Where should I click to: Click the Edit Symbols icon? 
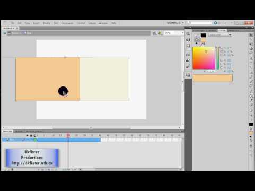[x=160, y=33]
